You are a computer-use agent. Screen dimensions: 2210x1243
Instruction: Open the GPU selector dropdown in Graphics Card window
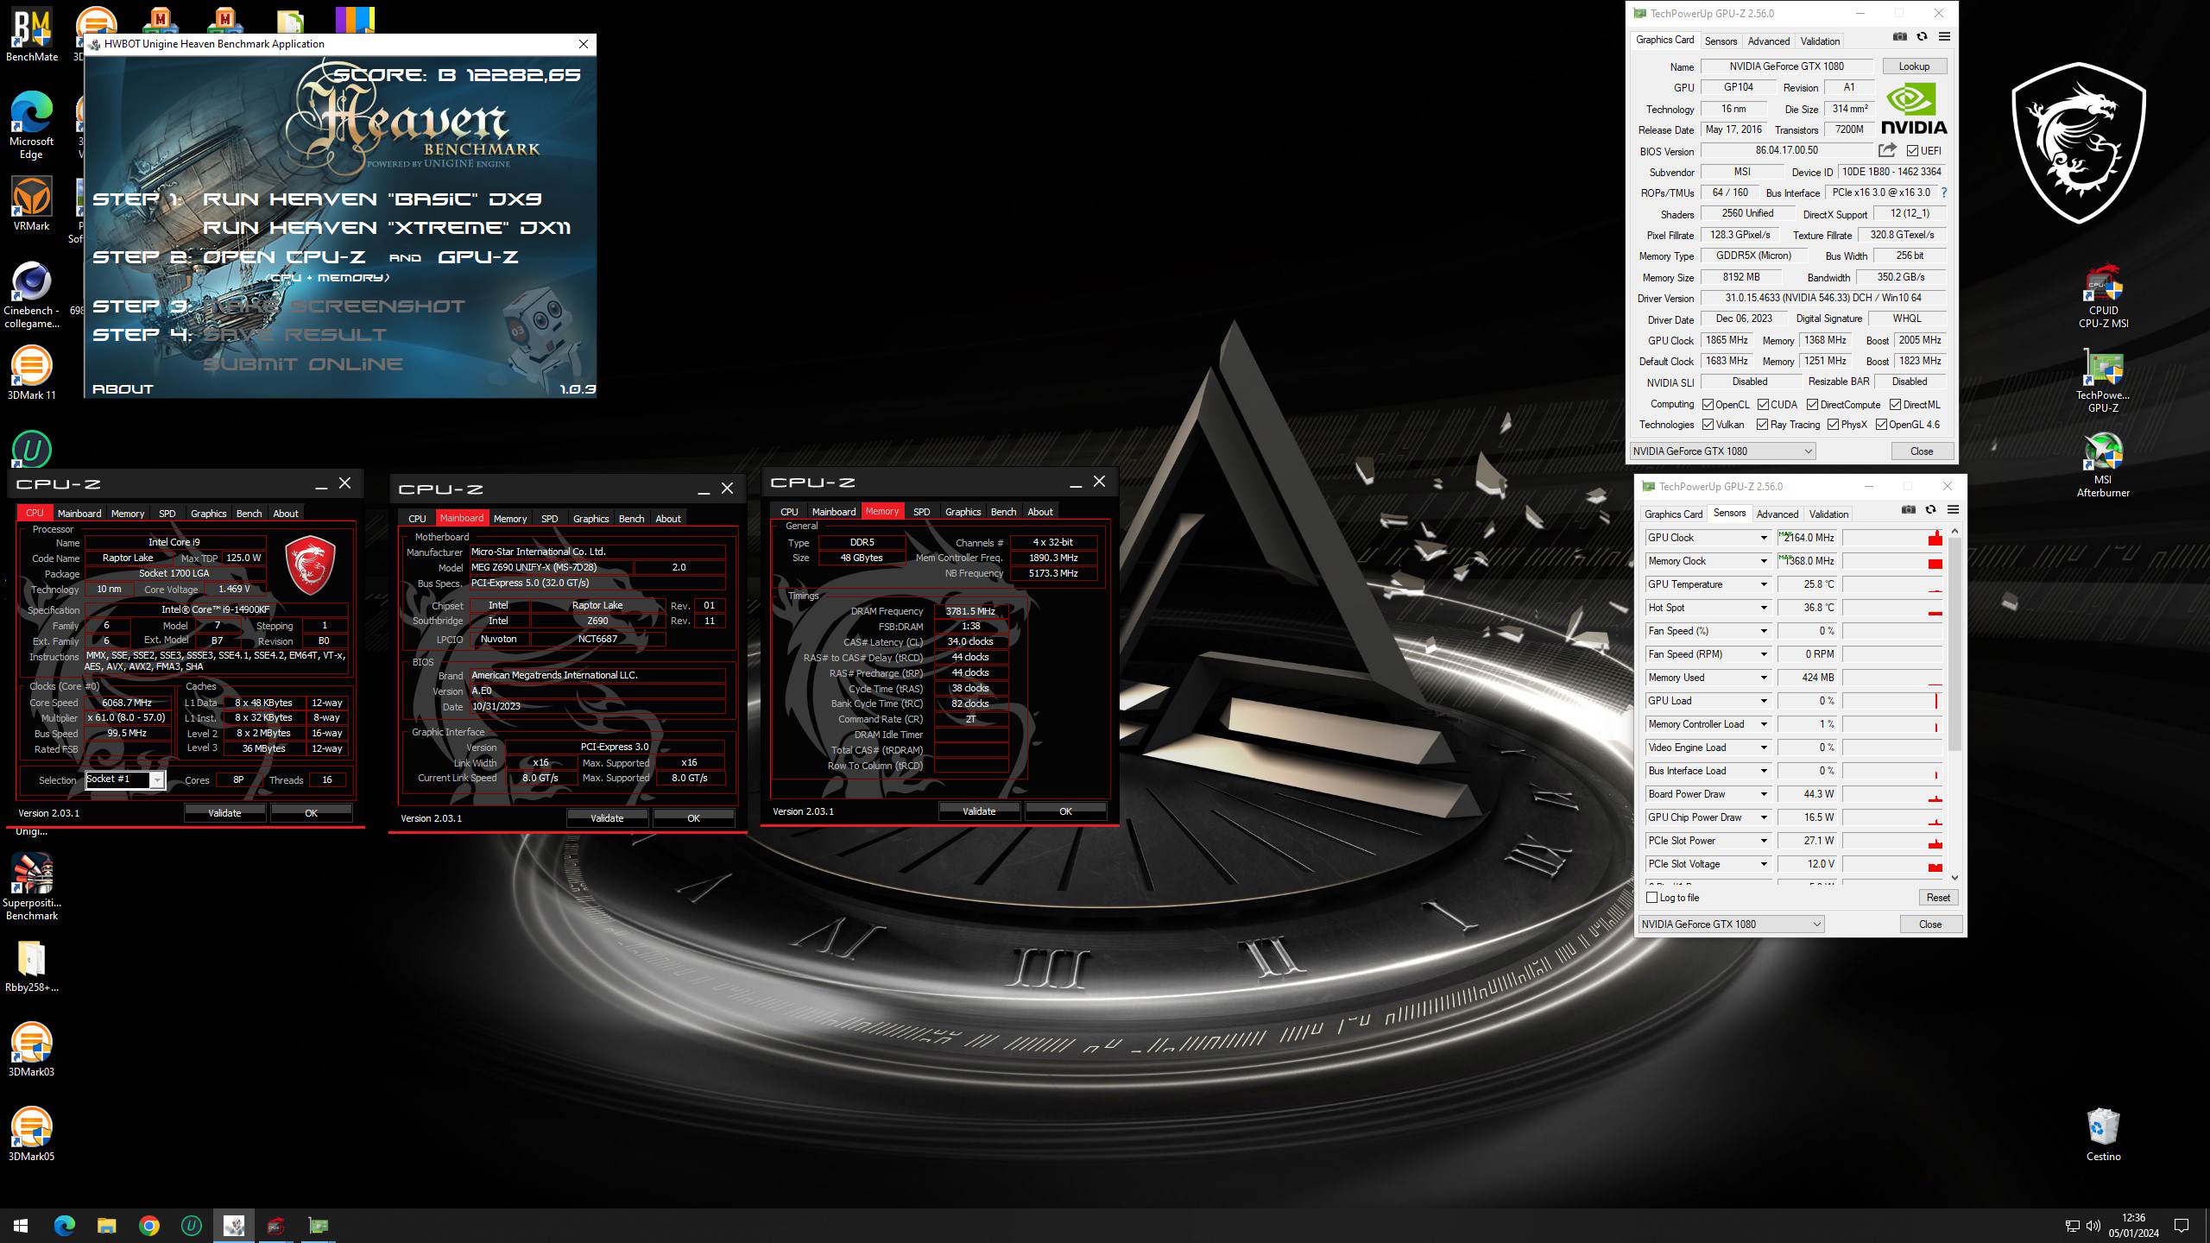click(x=1722, y=451)
